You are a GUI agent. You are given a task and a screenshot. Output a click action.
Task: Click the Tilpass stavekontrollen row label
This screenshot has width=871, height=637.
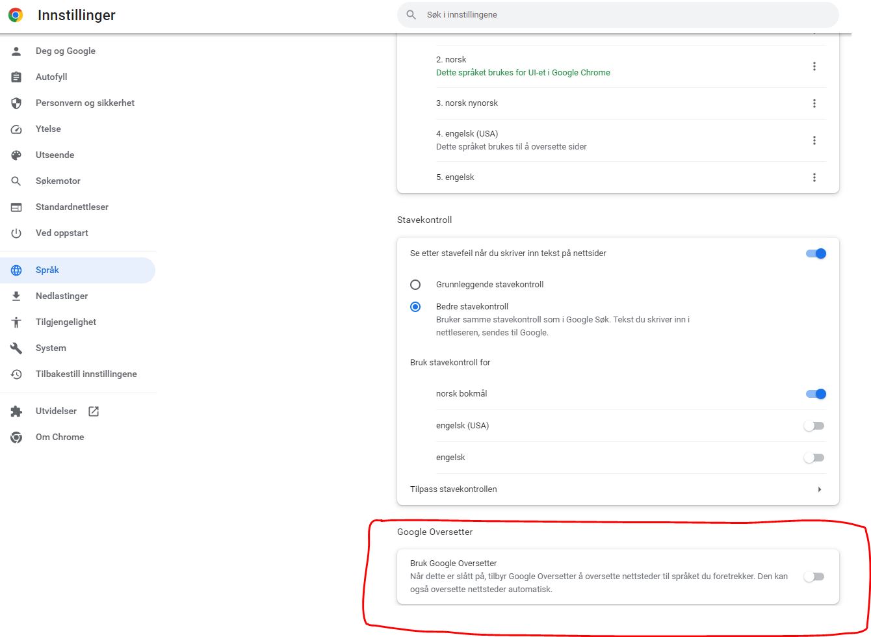pos(454,489)
